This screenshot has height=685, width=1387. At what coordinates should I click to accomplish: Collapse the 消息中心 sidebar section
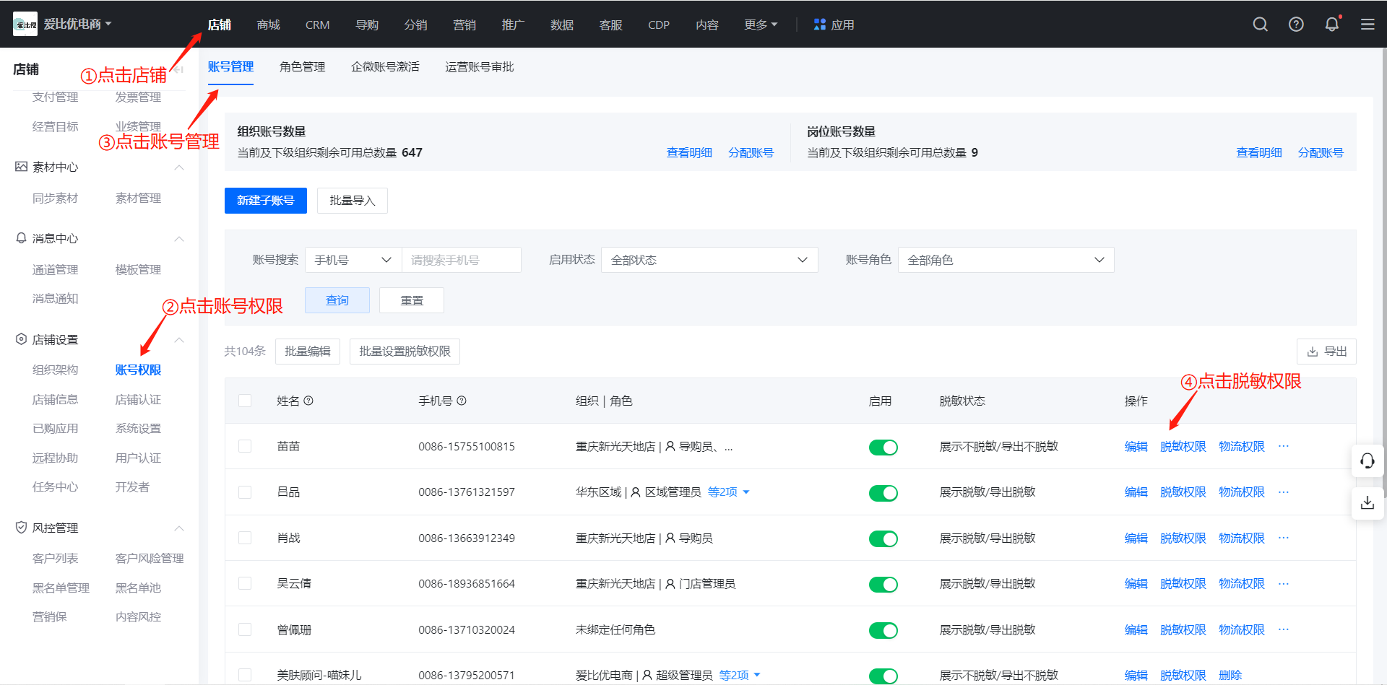(x=179, y=239)
